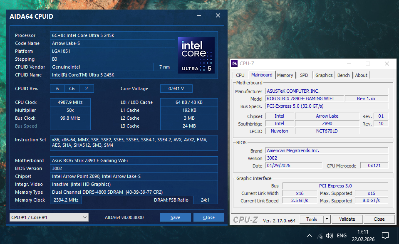The width and height of the screenshot is (399, 244).
Task: Click Graphic Interface Bus 'PCI-Express 3.0'
Action: [335, 186]
